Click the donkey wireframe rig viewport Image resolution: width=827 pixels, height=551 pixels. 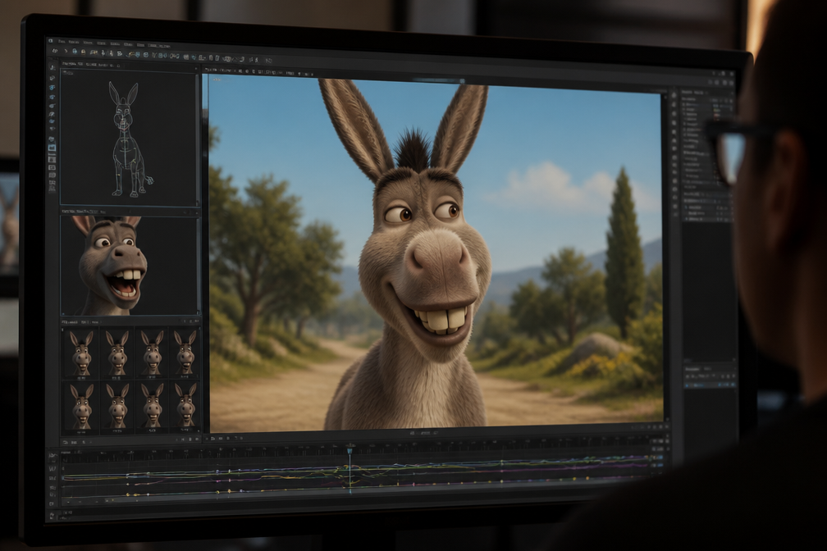pyautogui.click(x=129, y=138)
